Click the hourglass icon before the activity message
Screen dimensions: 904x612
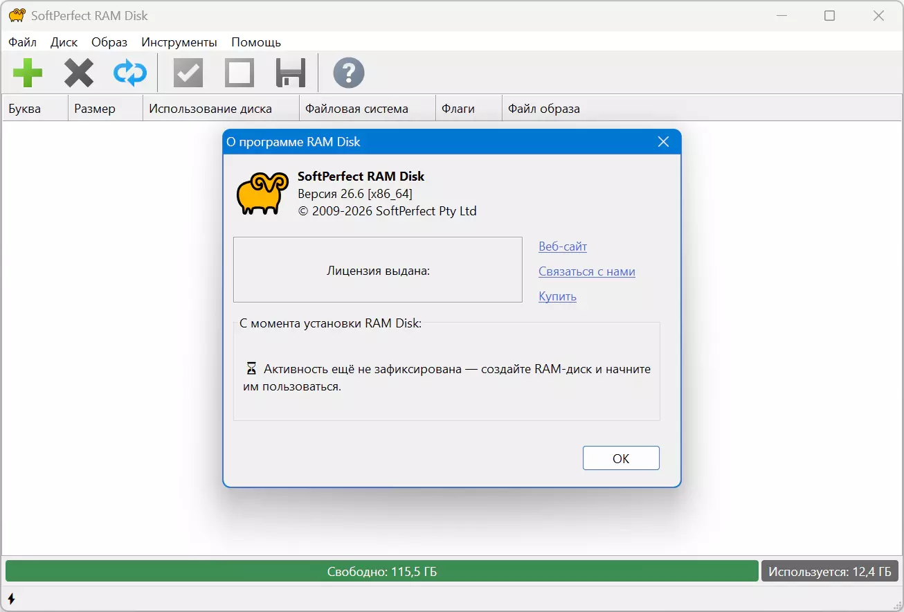click(251, 369)
